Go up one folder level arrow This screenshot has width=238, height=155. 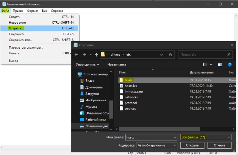pyautogui.click(x=96, y=55)
